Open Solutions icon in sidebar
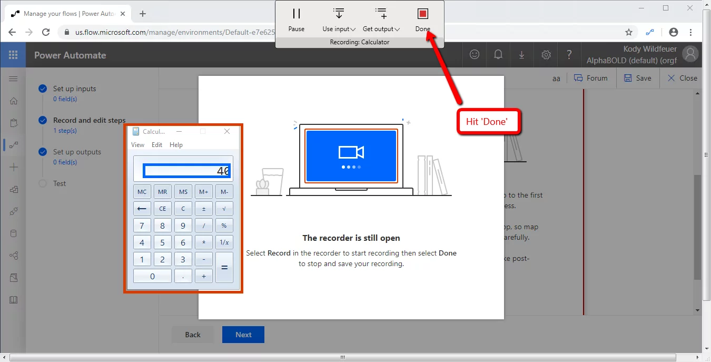Viewport: 711px width, 362px height. [14, 277]
